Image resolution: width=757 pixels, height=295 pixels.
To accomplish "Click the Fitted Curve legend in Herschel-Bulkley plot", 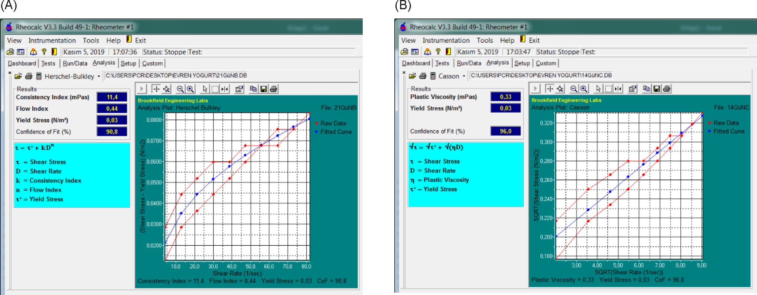I will [335, 132].
